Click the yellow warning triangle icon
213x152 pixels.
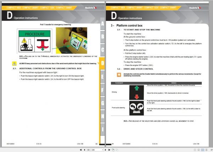point(15,63)
